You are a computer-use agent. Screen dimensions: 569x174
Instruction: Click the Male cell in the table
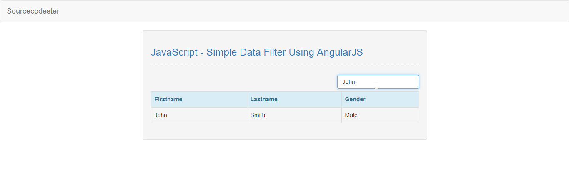(x=380, y=115)
